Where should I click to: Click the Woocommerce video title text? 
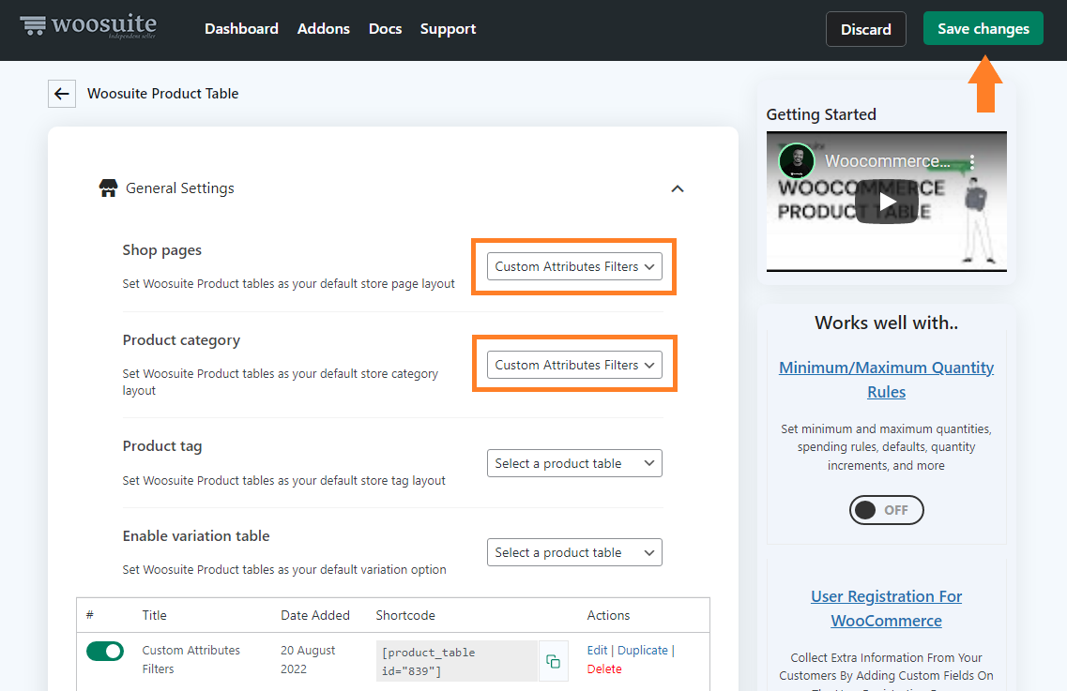click(x=888, y=161)
